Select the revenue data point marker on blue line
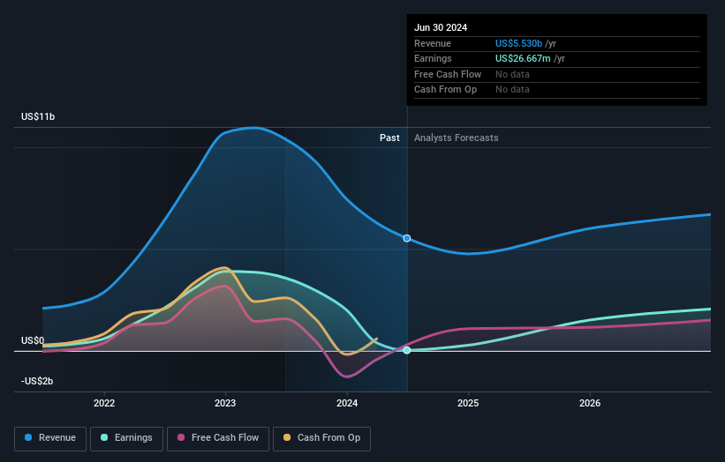 [x=407, y=239]
